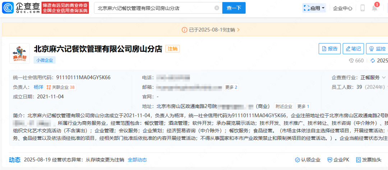Open the mobile phone app icon
388x170 pixels.
362,8
